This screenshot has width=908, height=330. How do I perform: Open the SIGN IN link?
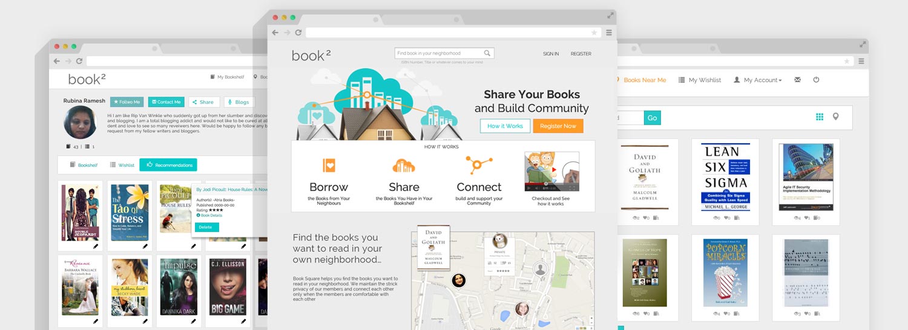point(551,54)
